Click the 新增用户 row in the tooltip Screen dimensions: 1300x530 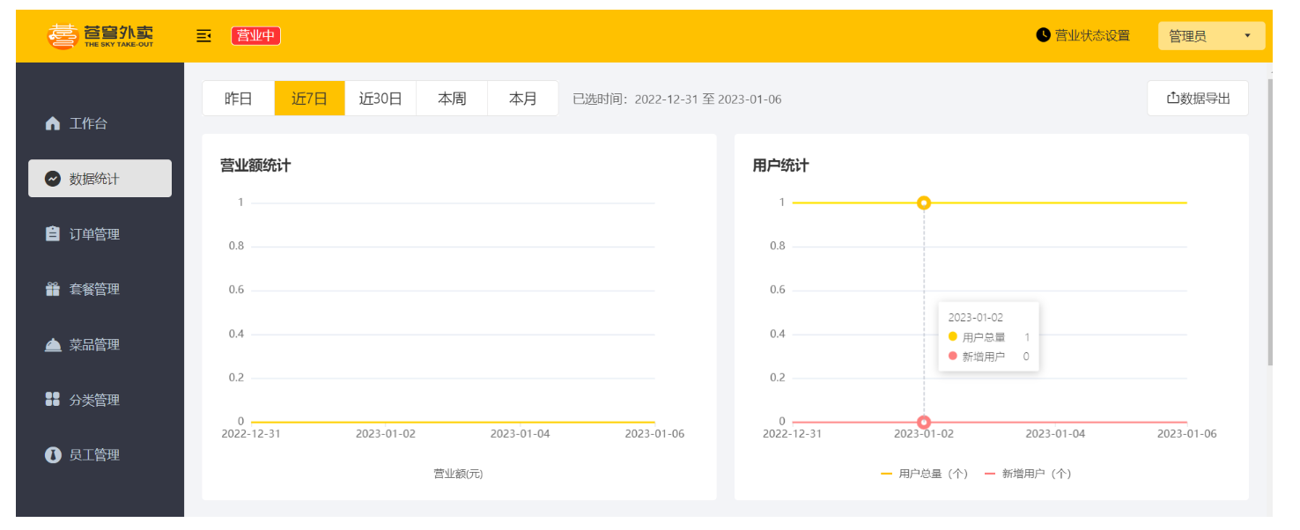click(x=988, y=357)
